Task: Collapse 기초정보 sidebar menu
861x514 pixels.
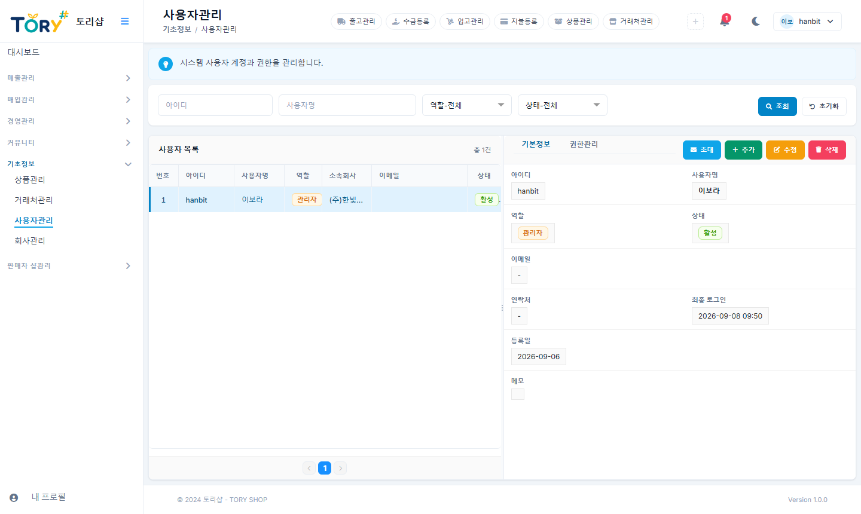Action: click(69, 164)
